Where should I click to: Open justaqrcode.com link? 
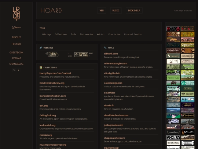click(114, 125)
